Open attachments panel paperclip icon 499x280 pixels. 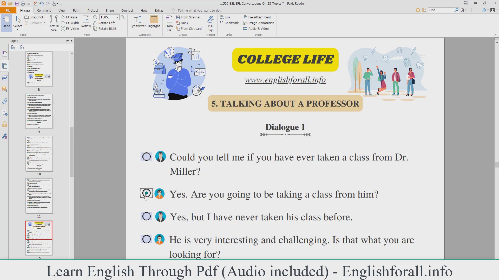(x=5, y=101)
